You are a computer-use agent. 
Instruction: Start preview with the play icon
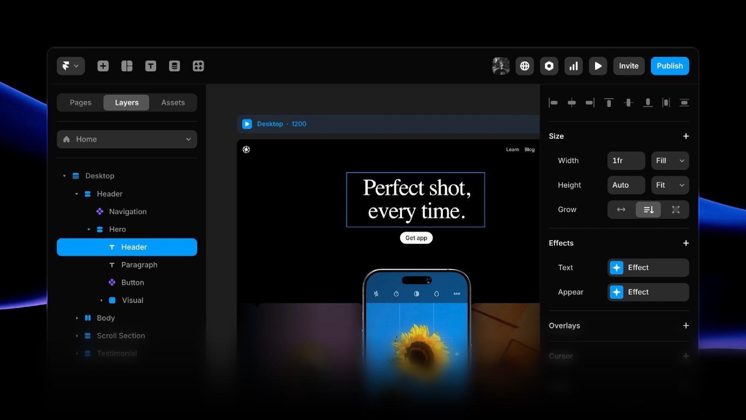click(598, 66)
